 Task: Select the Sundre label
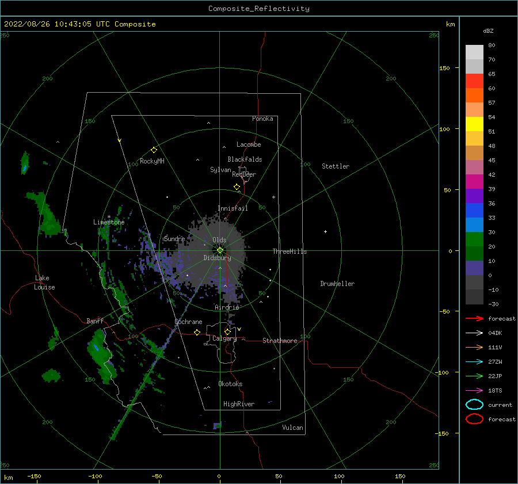point(174,238)
